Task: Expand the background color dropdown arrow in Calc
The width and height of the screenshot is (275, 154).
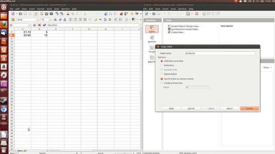Action: click(137, 20)
